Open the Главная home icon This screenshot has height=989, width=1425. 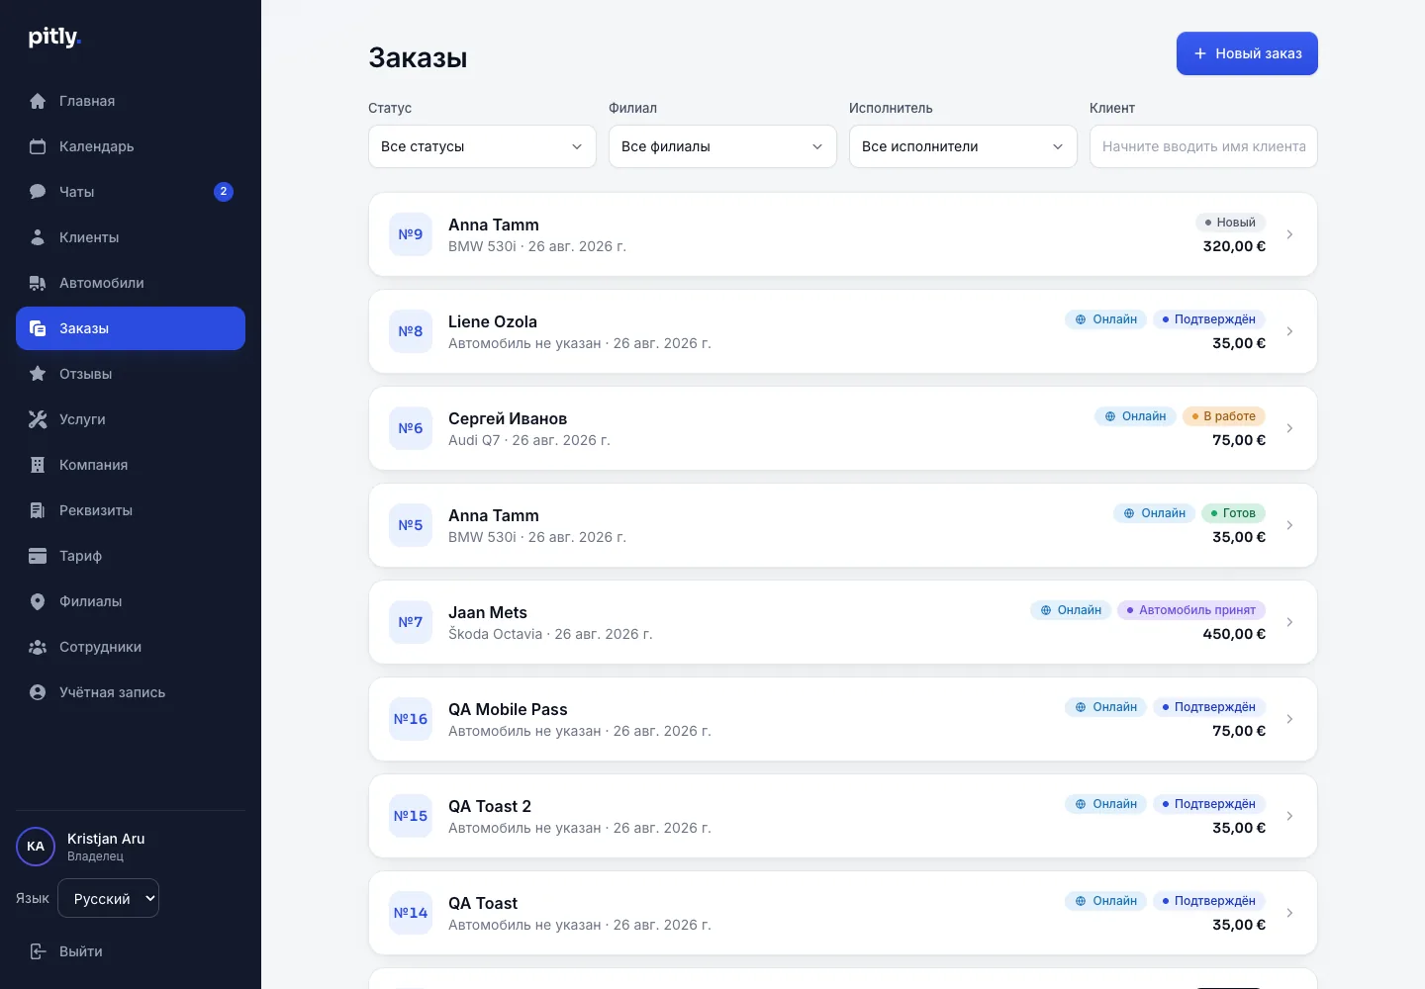(38, 101)
